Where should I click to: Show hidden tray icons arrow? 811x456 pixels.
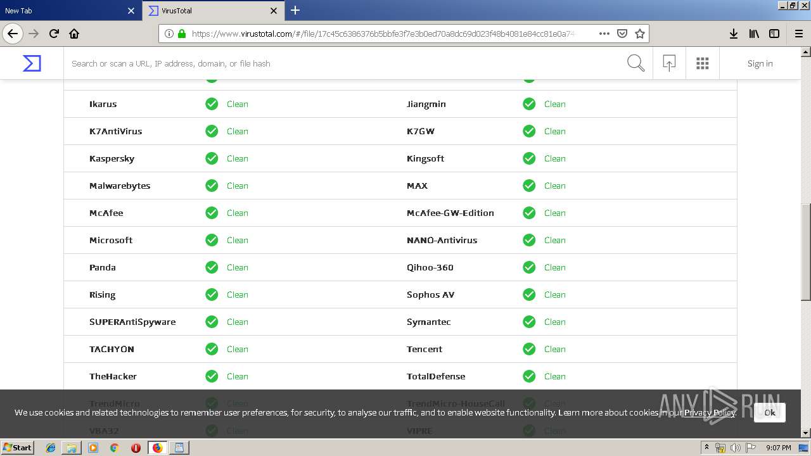(706, 448)
